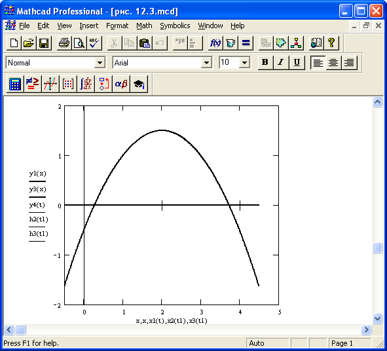Toggle bold formatting
This screenshot has width=387, height=351.
[265, 63]
